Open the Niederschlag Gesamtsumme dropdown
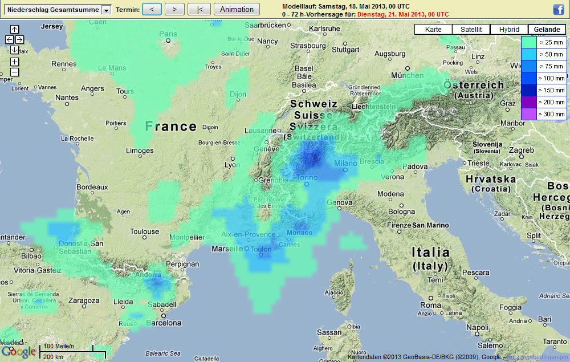Viewport: 570px width, 362px height. tap(58, 10)
